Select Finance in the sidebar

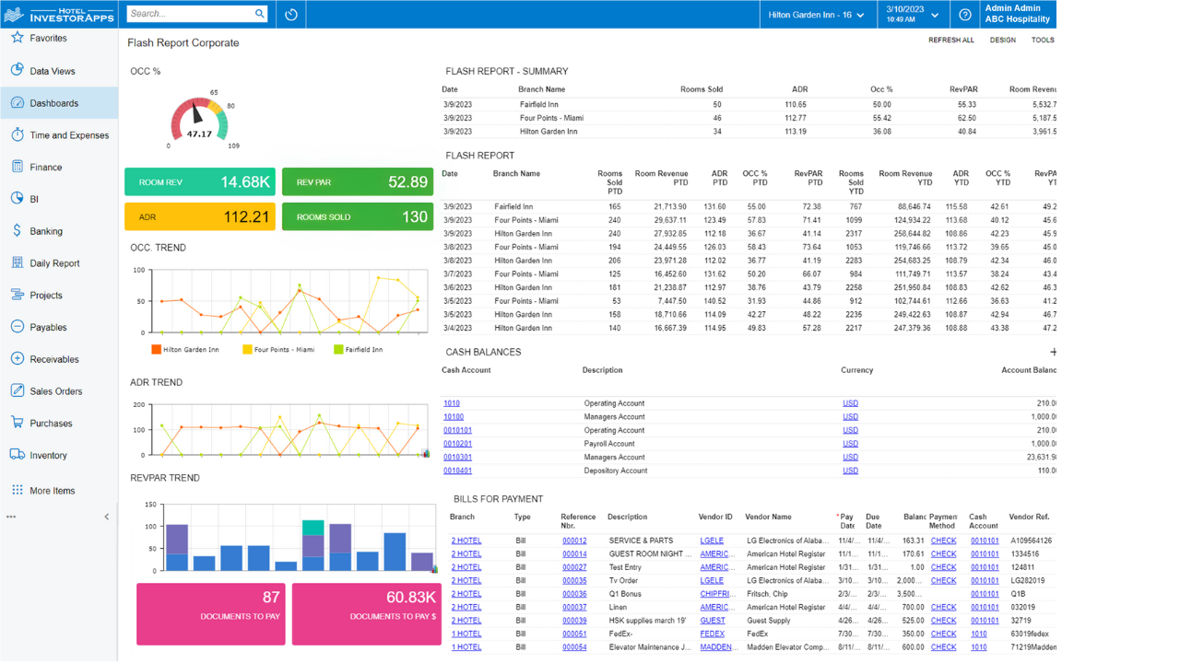(59, 167)
